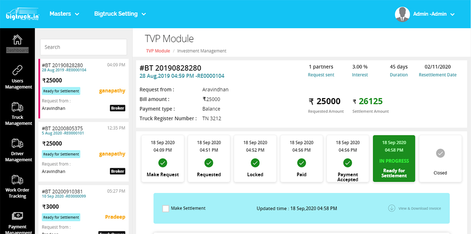Select the Ready for Settlement green step
The width and height of the screenshot is (471, 234).
pos(394,159)
